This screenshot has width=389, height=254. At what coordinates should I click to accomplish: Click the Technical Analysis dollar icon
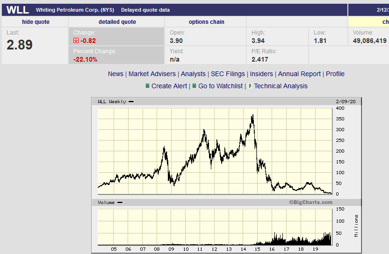[x=250, y=86]
